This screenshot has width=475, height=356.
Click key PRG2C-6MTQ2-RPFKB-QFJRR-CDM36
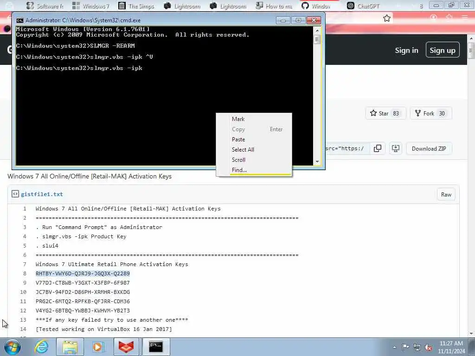83,301
